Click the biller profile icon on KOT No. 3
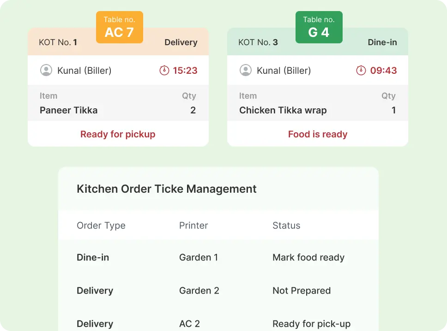This screenshot has width=447, height=331. pos(245,70)
